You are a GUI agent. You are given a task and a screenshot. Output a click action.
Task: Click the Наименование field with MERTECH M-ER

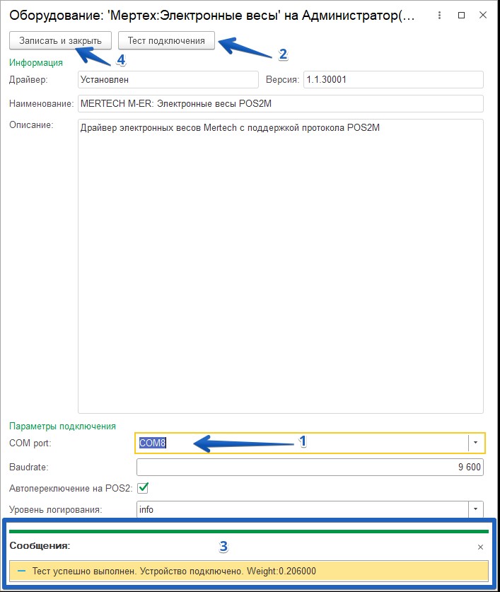[280, 103]
